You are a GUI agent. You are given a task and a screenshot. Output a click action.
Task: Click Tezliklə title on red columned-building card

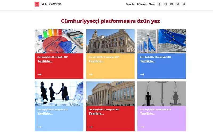click(96, 114)
